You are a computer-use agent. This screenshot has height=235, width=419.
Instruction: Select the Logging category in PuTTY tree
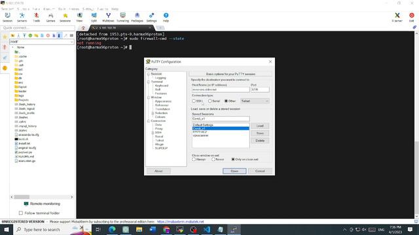click(x=160, y=78)
